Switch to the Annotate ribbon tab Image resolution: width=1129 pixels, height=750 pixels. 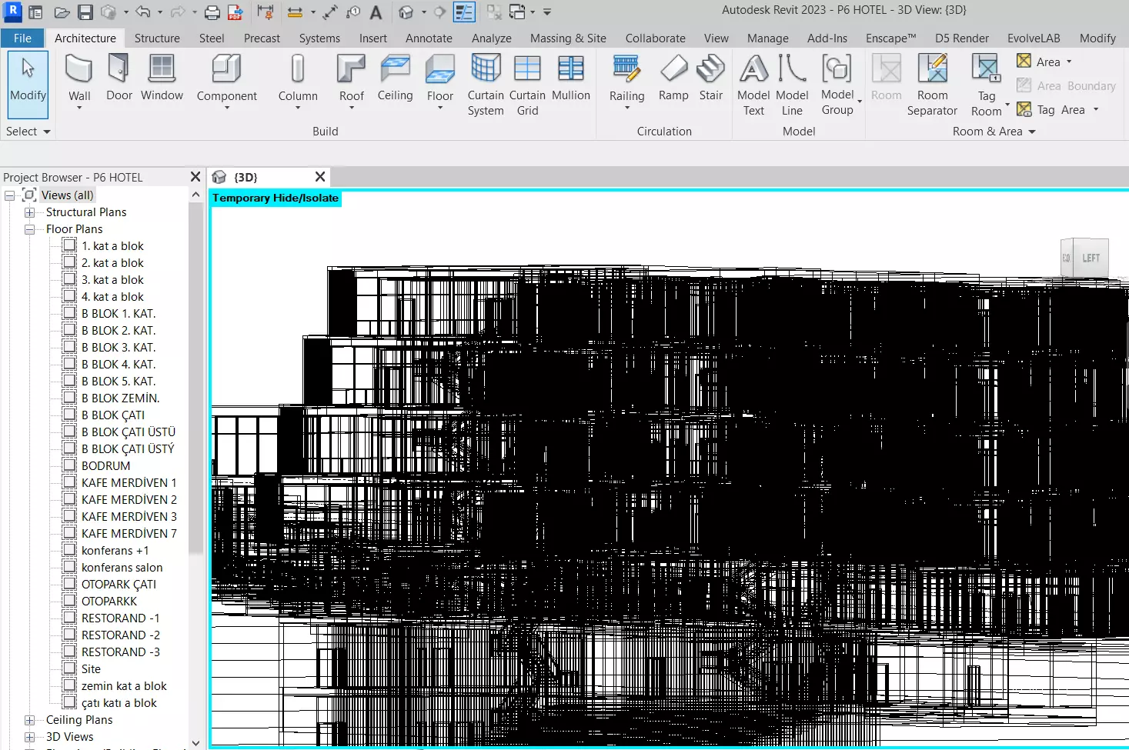pos(429,38)
